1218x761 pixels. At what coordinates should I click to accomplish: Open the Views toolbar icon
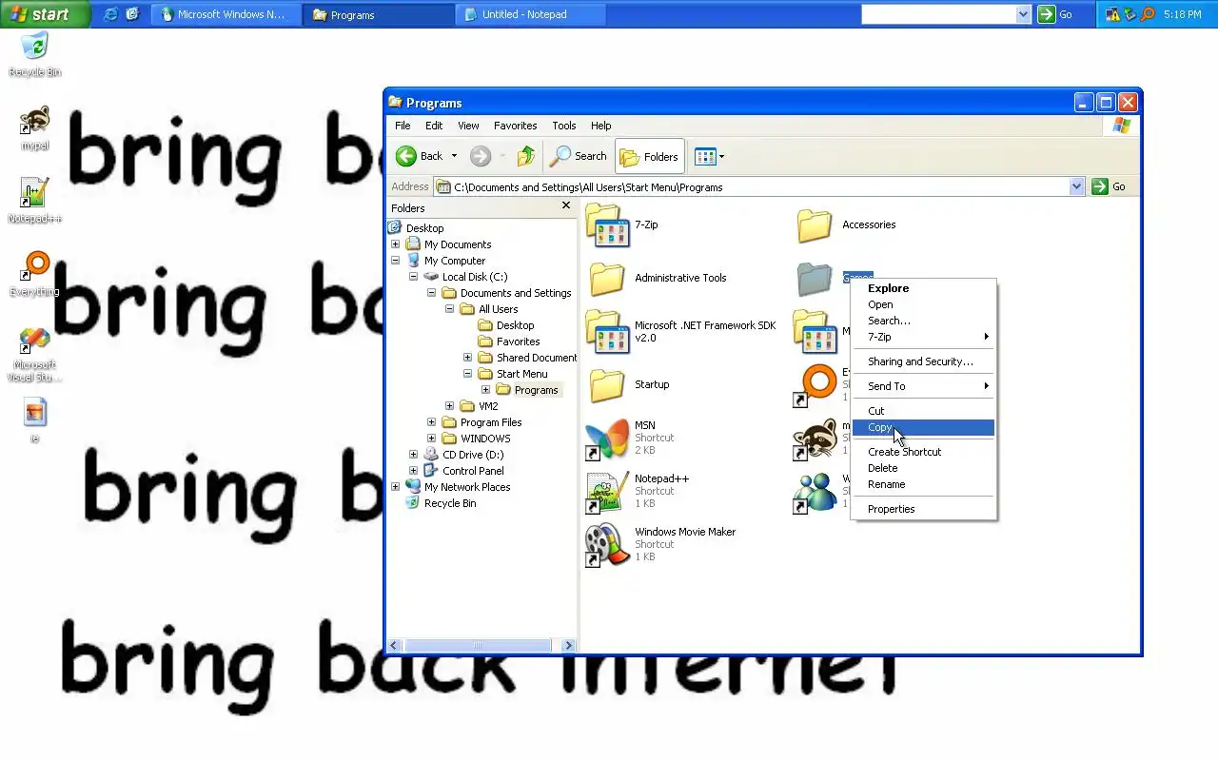(x=709, y=156)
